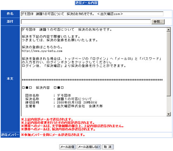
Task: Click the body text scrollbar thumb
Action: (168, 64)
